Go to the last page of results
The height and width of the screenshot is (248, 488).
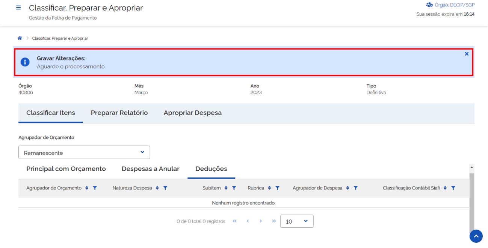tap(274, 221)
